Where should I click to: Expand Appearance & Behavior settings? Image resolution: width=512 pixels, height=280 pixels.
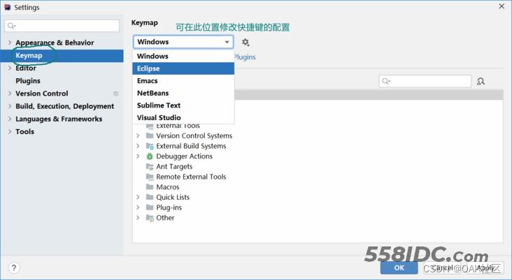click(x=10, y=43)
